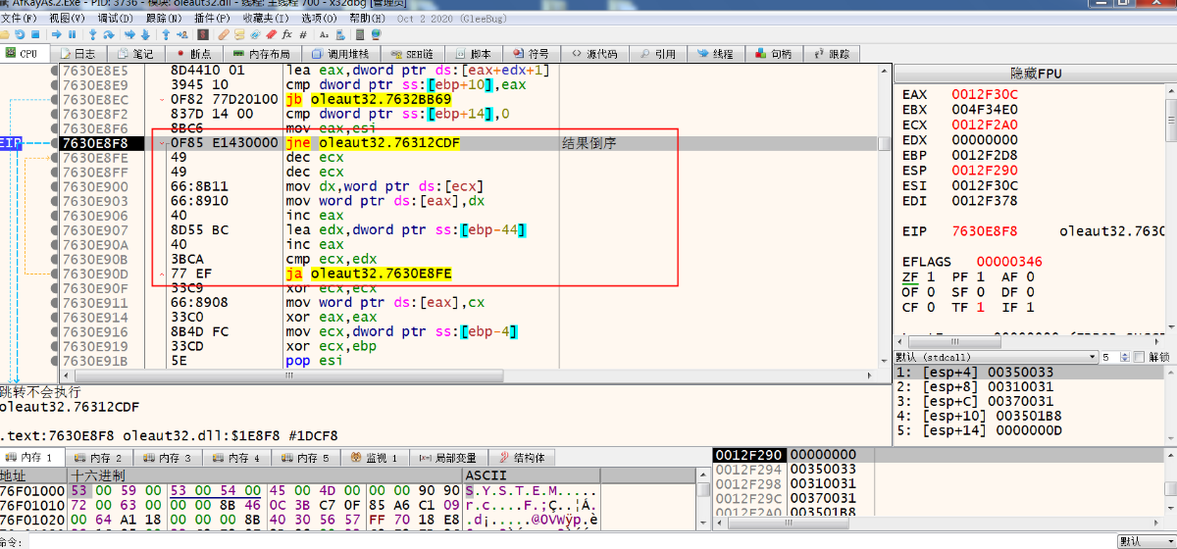The height and width of the screenshot is (549, 1177).
Task: Click the 隐藏FPU button
Action: (1036, 74)
